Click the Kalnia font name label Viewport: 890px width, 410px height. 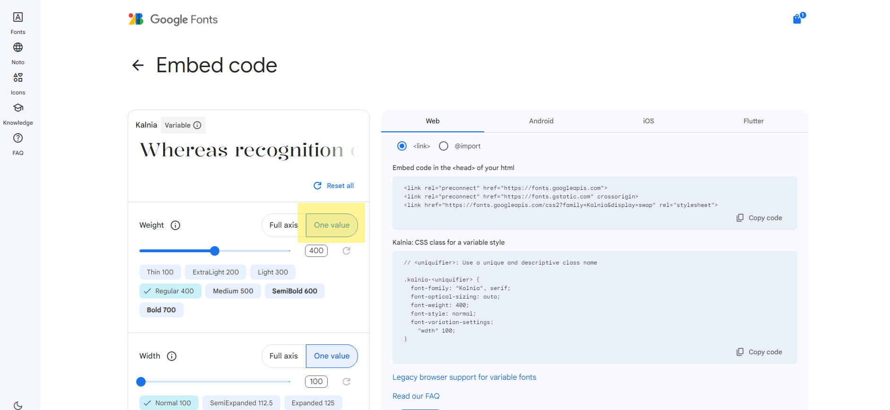(146, 125)
